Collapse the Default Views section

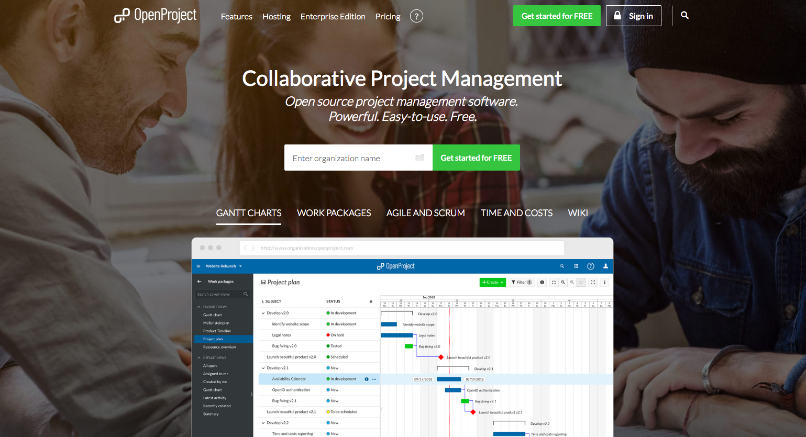pyautogui.click(x=199, y=358)
